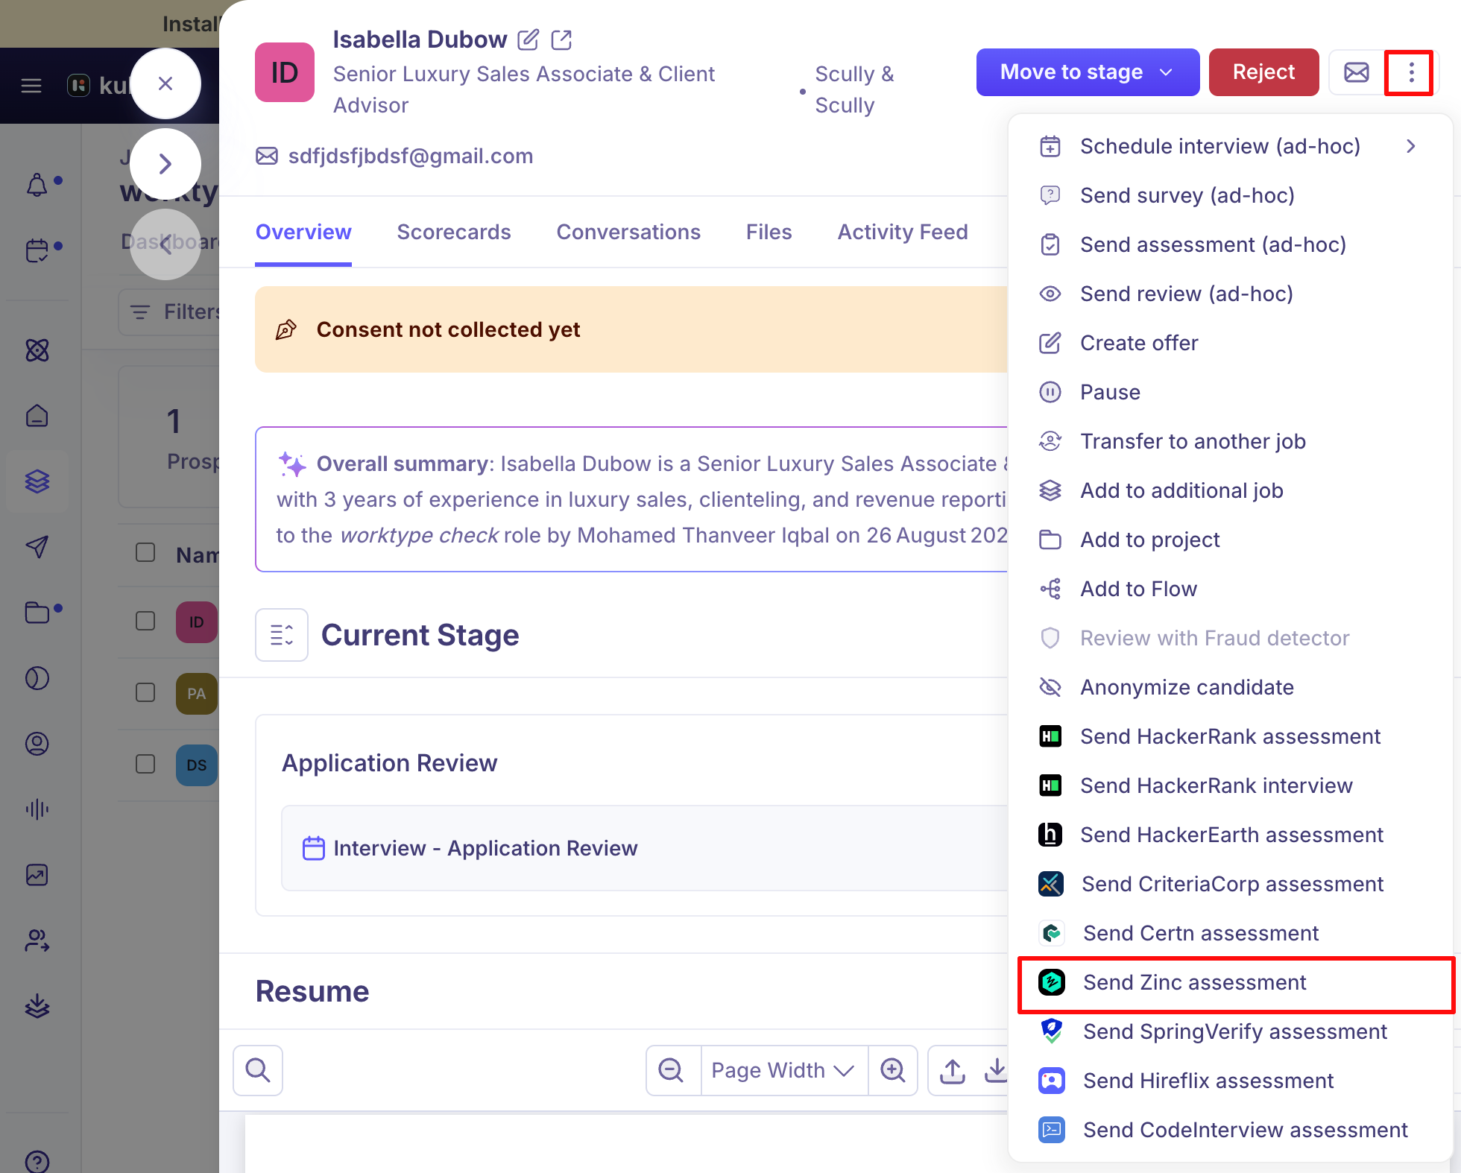Open the user profile circle icon in sidebar
This screenshot has height=1173, width=1461.
[37, 744]
